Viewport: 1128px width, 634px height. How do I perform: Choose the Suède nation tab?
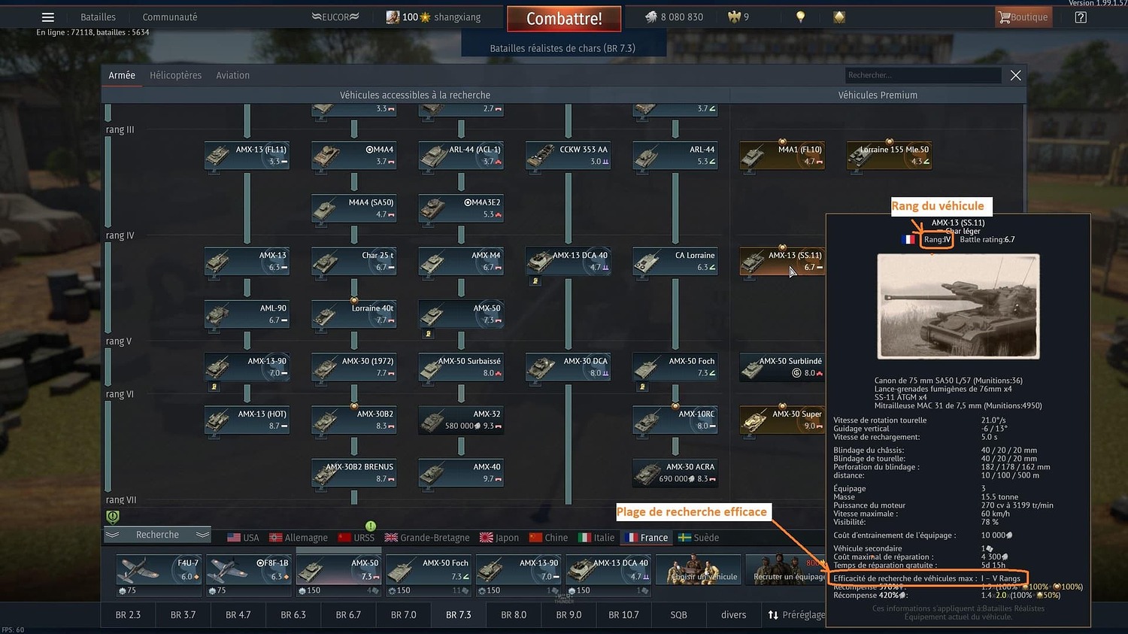pyautogui.click(x=699, y=538)
